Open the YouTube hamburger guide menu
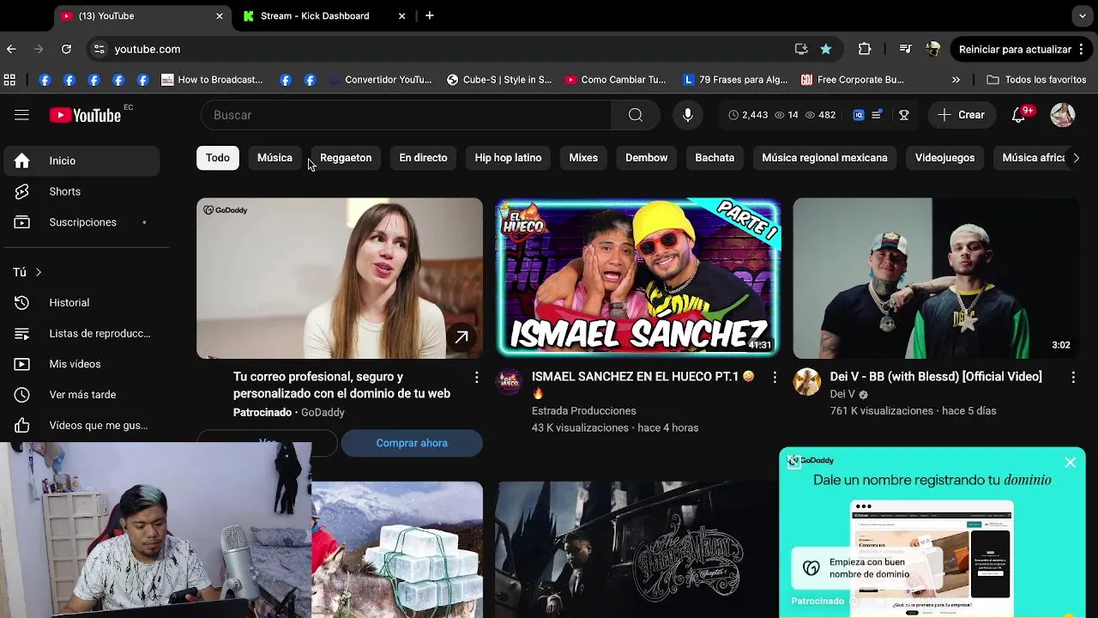This screenshot has height=618, width=1098. point(21,115)
